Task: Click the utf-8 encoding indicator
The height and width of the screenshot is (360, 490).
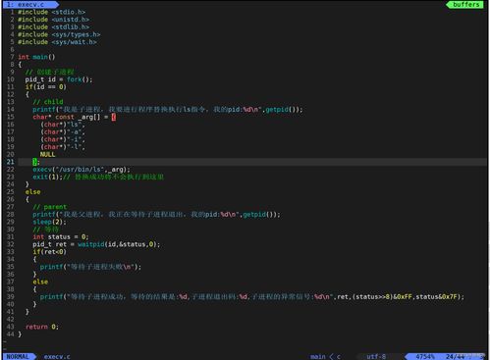Action: 376,356
